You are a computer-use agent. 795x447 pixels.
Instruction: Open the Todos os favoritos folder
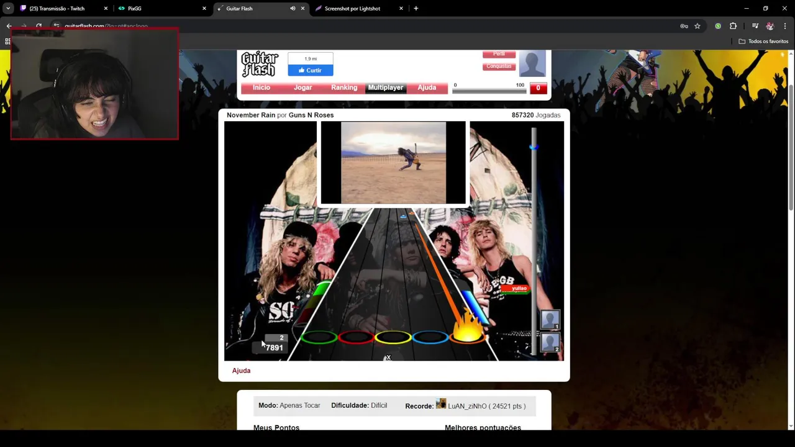click(x=763, y=42)
